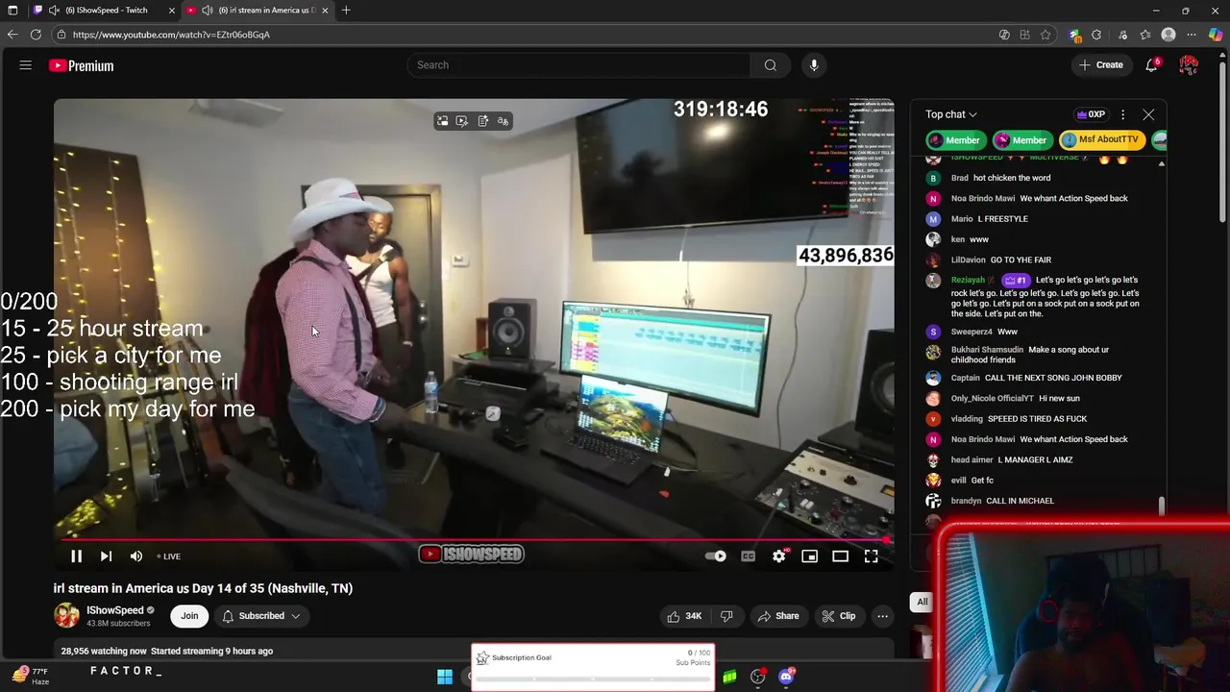The image size is (1230, 692).
Task: Open the YouTube hamburger guide menu
Action: point(26,65)
